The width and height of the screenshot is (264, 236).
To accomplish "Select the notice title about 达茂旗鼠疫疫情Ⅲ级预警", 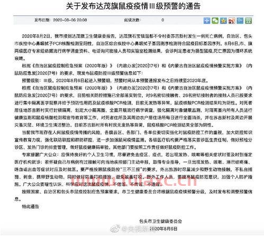I will (133, 6).
